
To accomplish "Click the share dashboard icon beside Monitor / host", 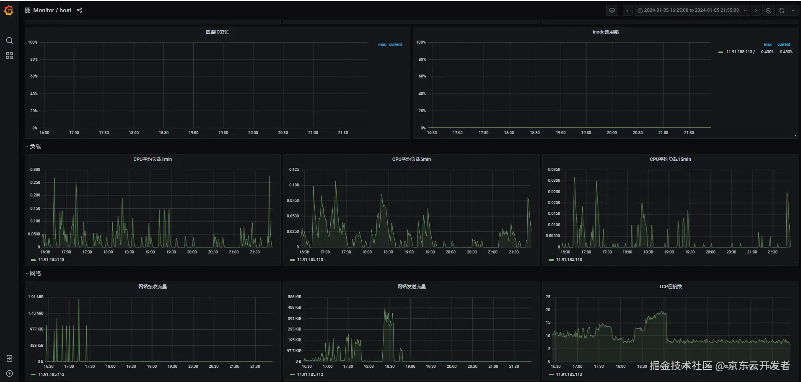I will coord(79,10).
